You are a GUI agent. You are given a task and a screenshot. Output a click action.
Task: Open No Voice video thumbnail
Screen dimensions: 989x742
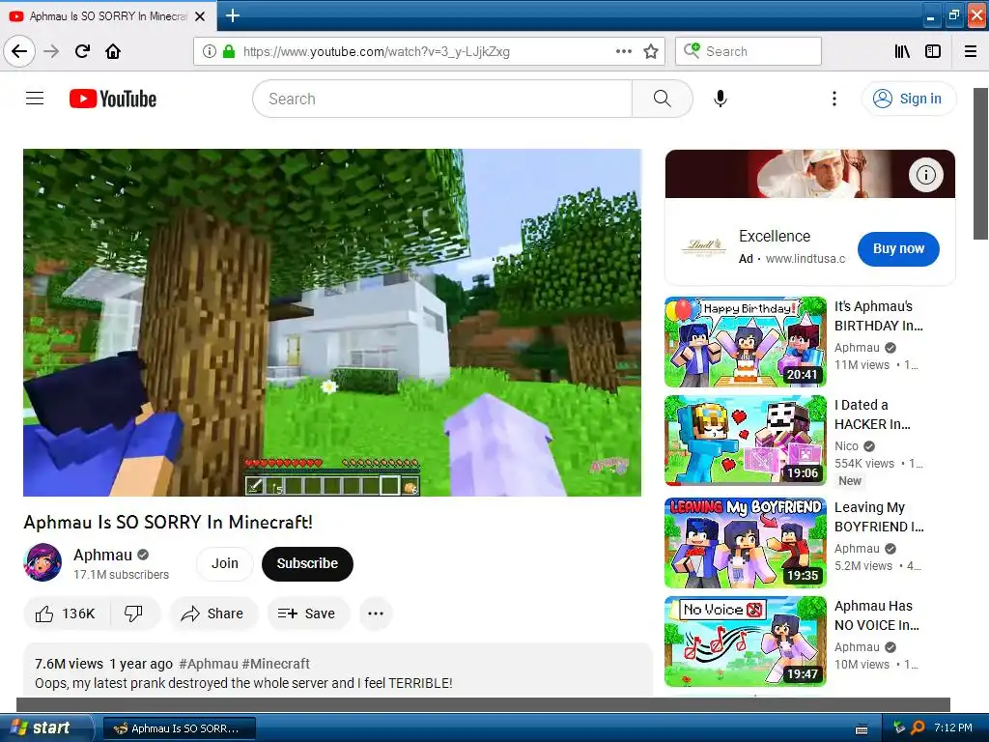(x=746, y=642)
